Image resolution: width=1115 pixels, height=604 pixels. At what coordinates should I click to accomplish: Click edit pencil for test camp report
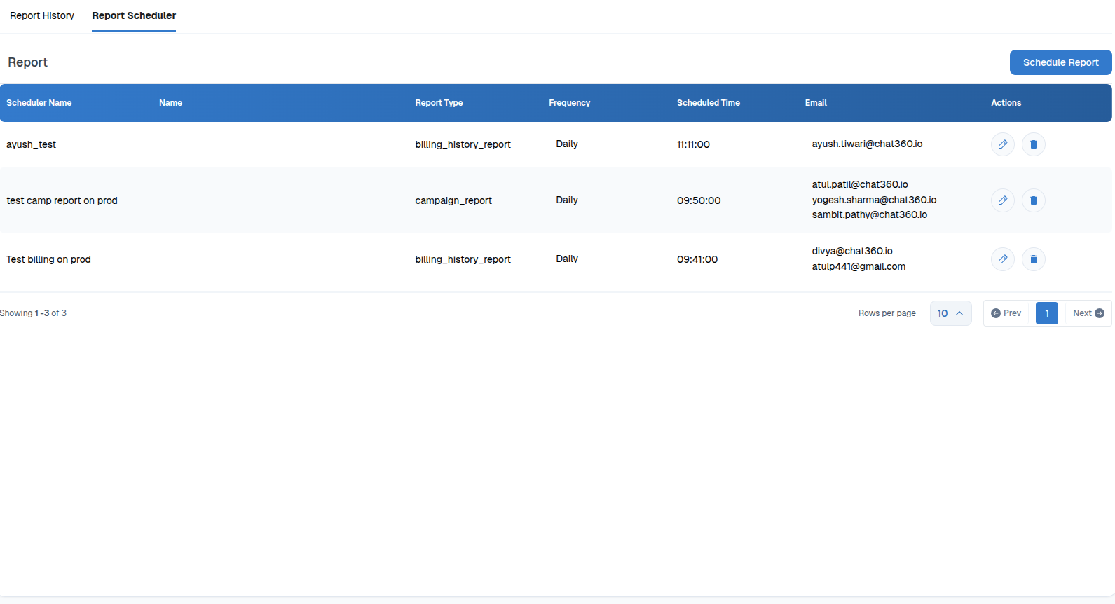(x=1002, y=200)
